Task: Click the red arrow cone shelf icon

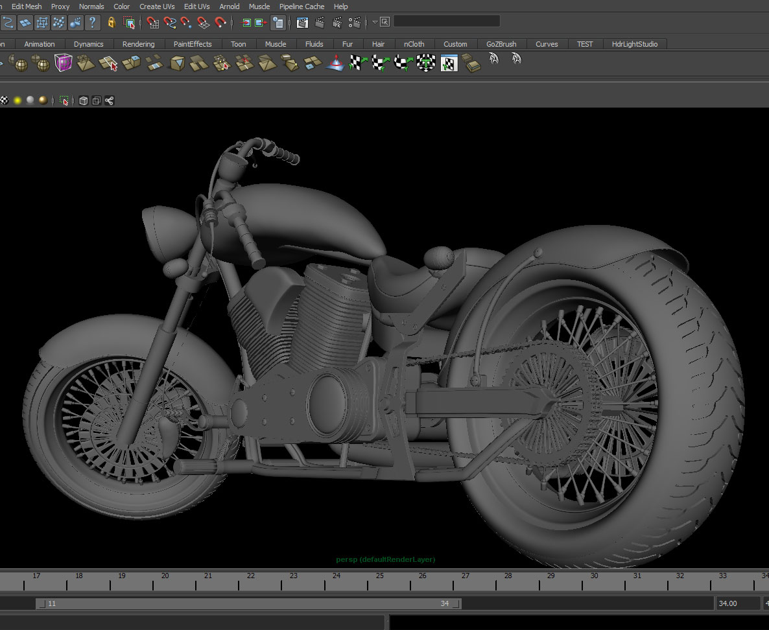Action: click(x=335, y=64)
